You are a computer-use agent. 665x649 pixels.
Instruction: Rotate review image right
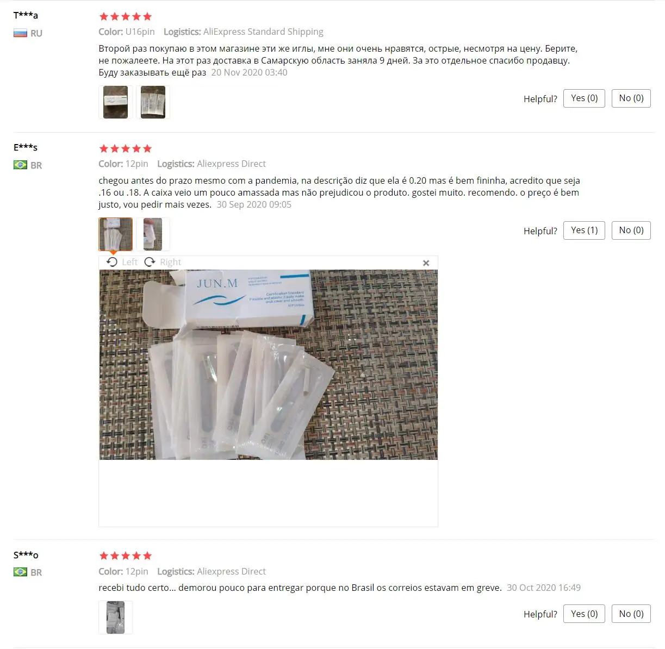tap(163, 262)
